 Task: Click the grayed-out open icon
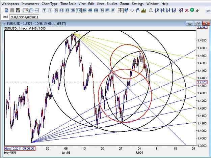[12, 10]
